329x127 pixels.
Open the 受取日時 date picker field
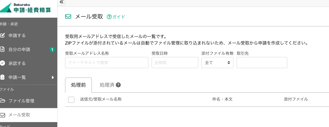[x=175, y=63]
